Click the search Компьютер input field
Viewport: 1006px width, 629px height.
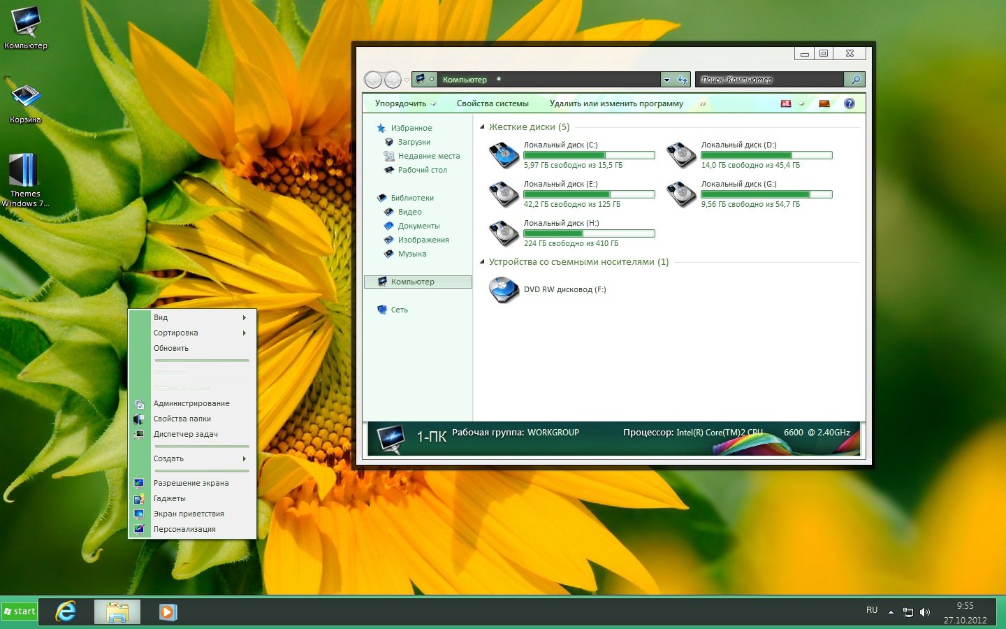[768, 80]
